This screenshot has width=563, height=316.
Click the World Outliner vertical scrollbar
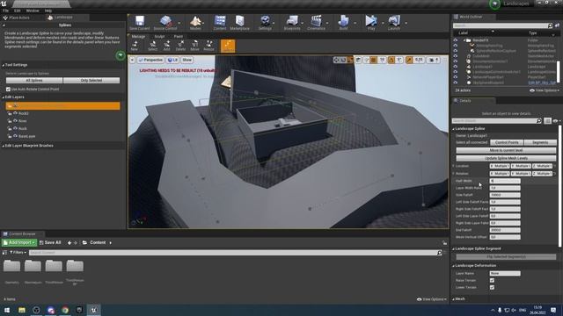coord(558,72)
